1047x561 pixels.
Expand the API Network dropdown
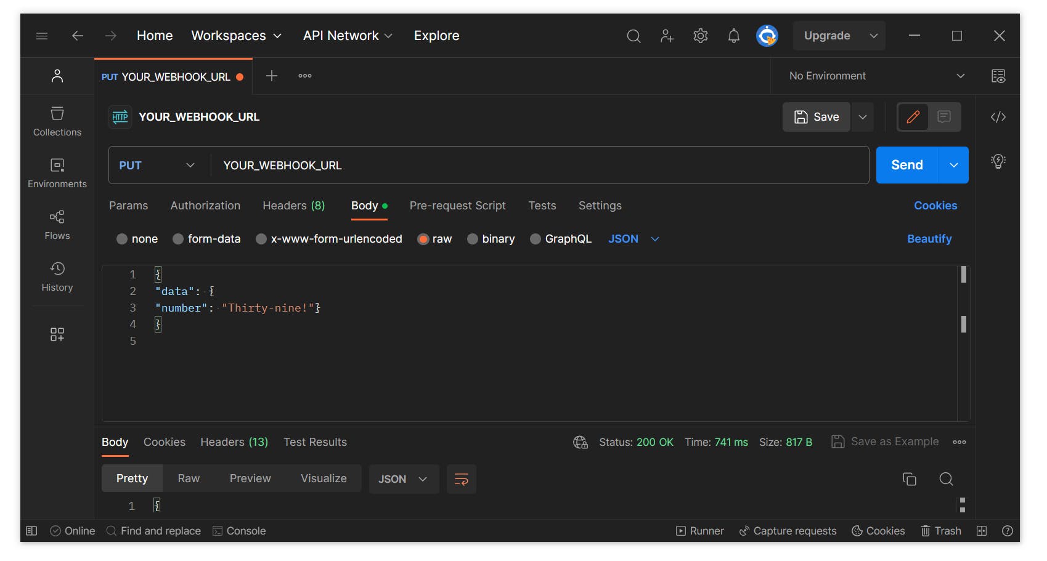coord(348,36)
